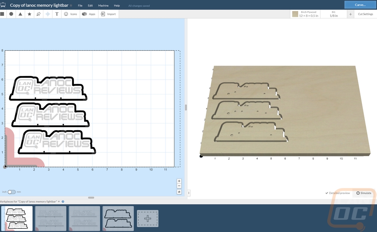377x232 pixels.
Task: Expand the Workpieces dropdown arrow
Action: (59, 202)
